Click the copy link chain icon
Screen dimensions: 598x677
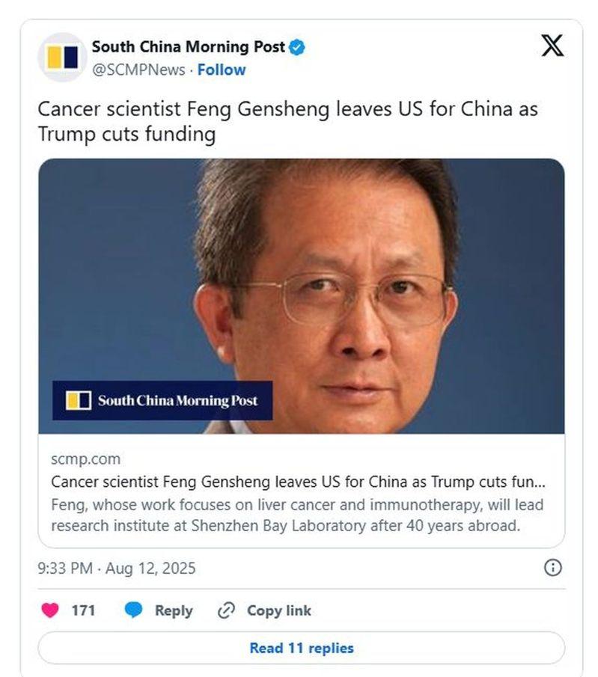tap(226, 610)
